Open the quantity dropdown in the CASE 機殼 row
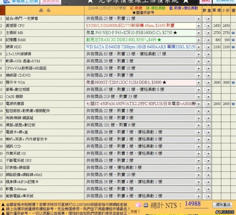Viewport: 236px width, 215px height. click(x=206, y=97)
